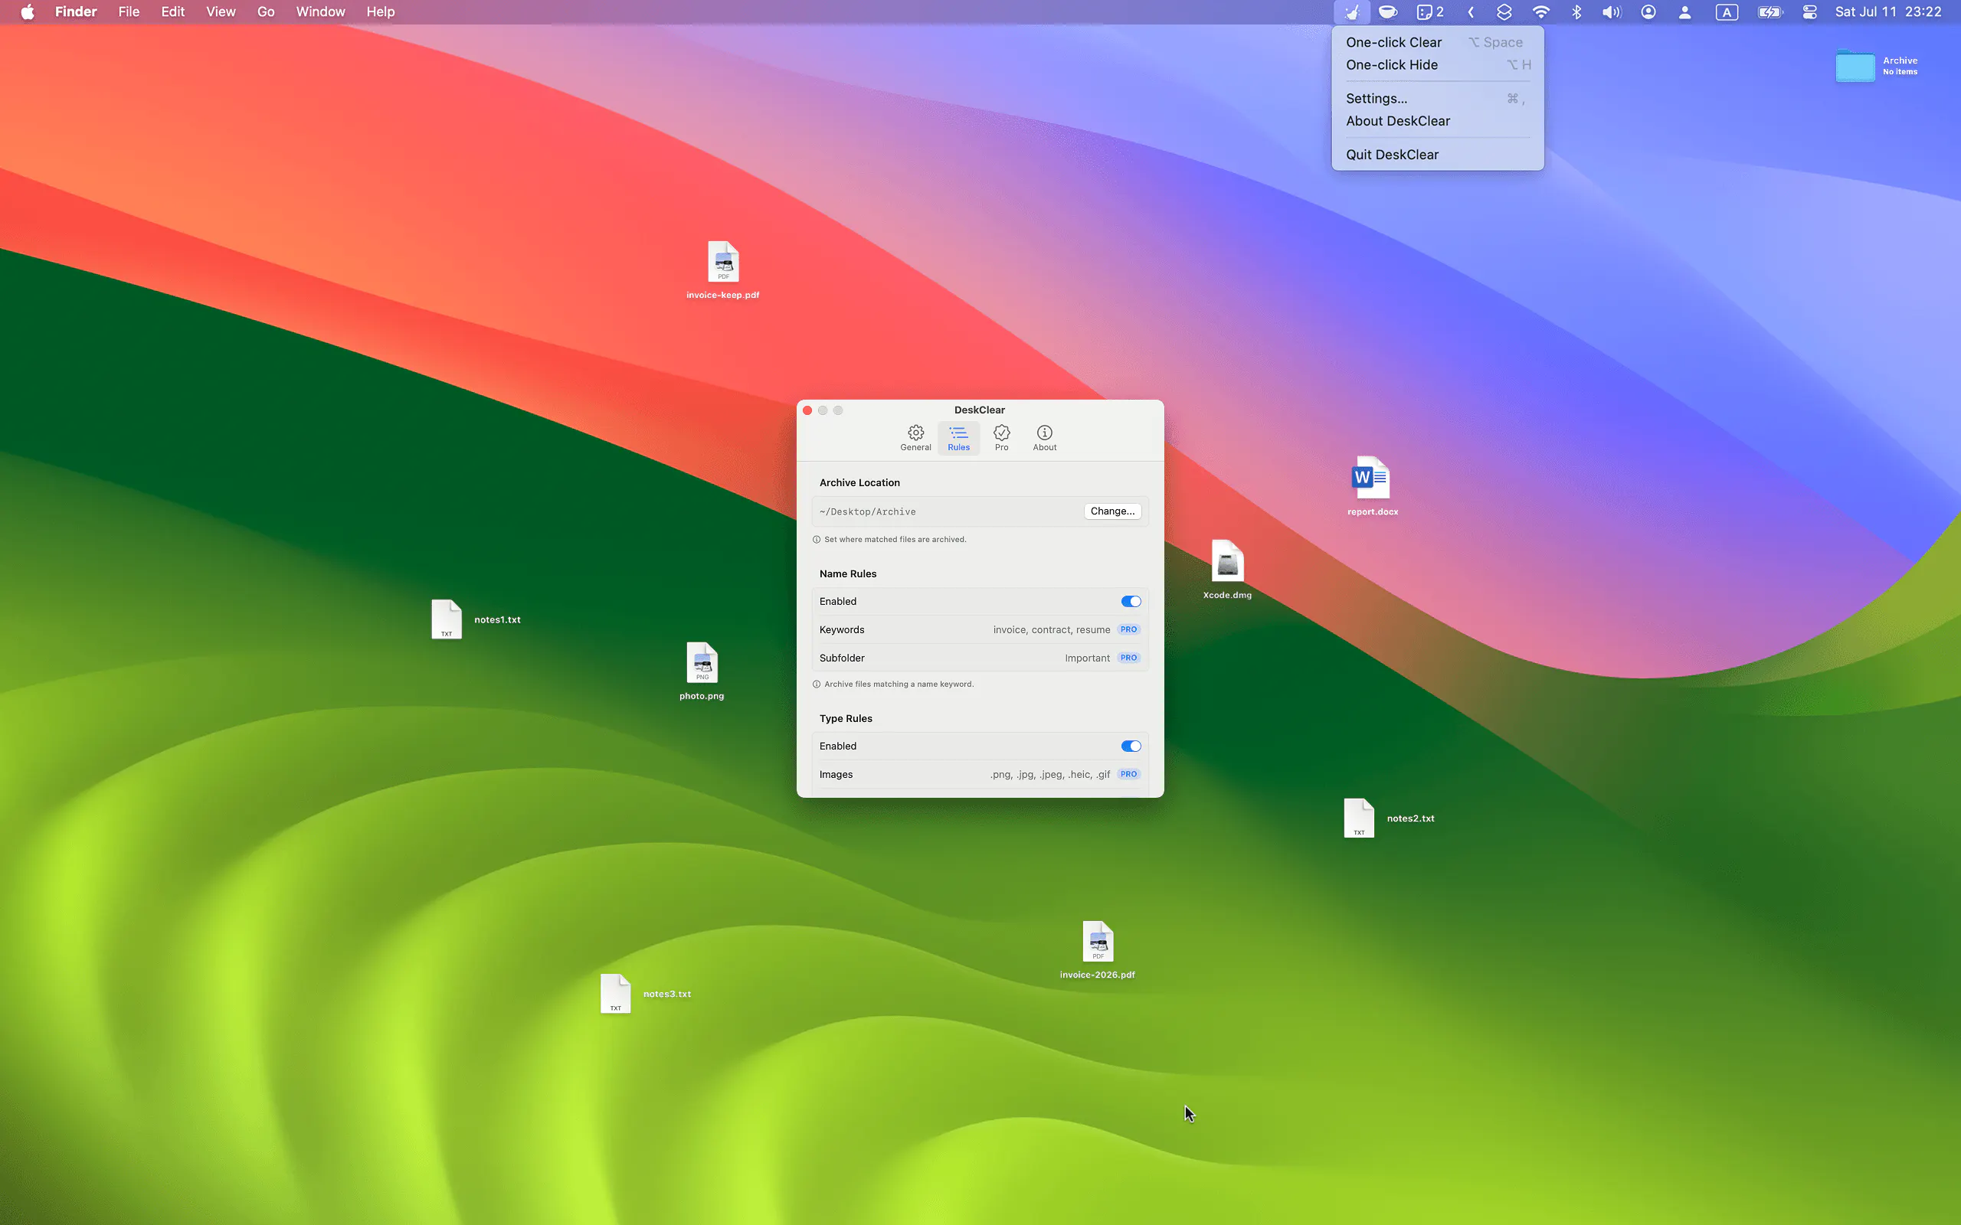Open Settings... from the DeskClear menu

click(x=1438, y=98)
